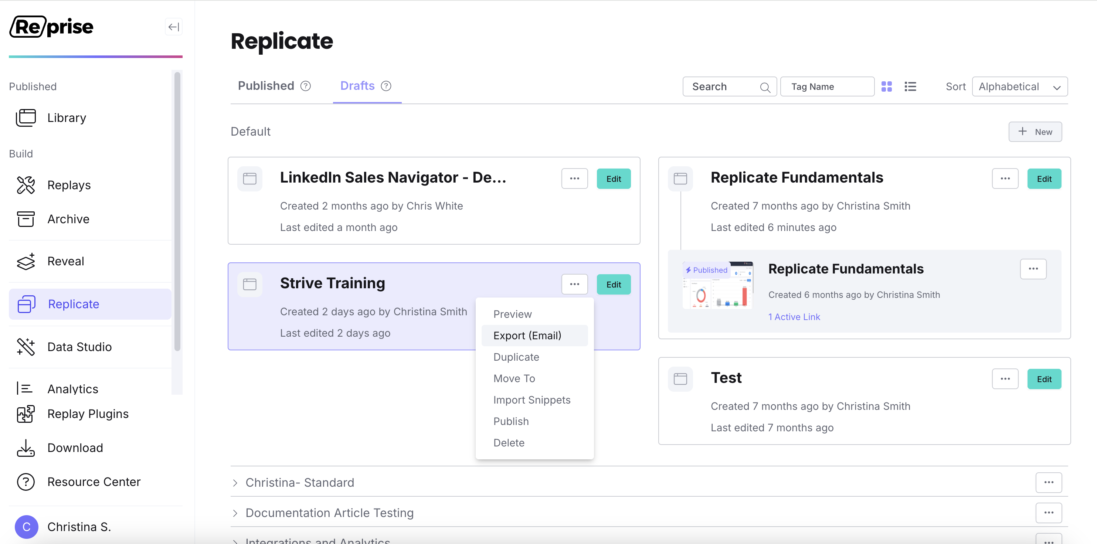Expand the Documentation Article Testing folder
This screenshot has width=1097, height=544.
coord(235,513)
